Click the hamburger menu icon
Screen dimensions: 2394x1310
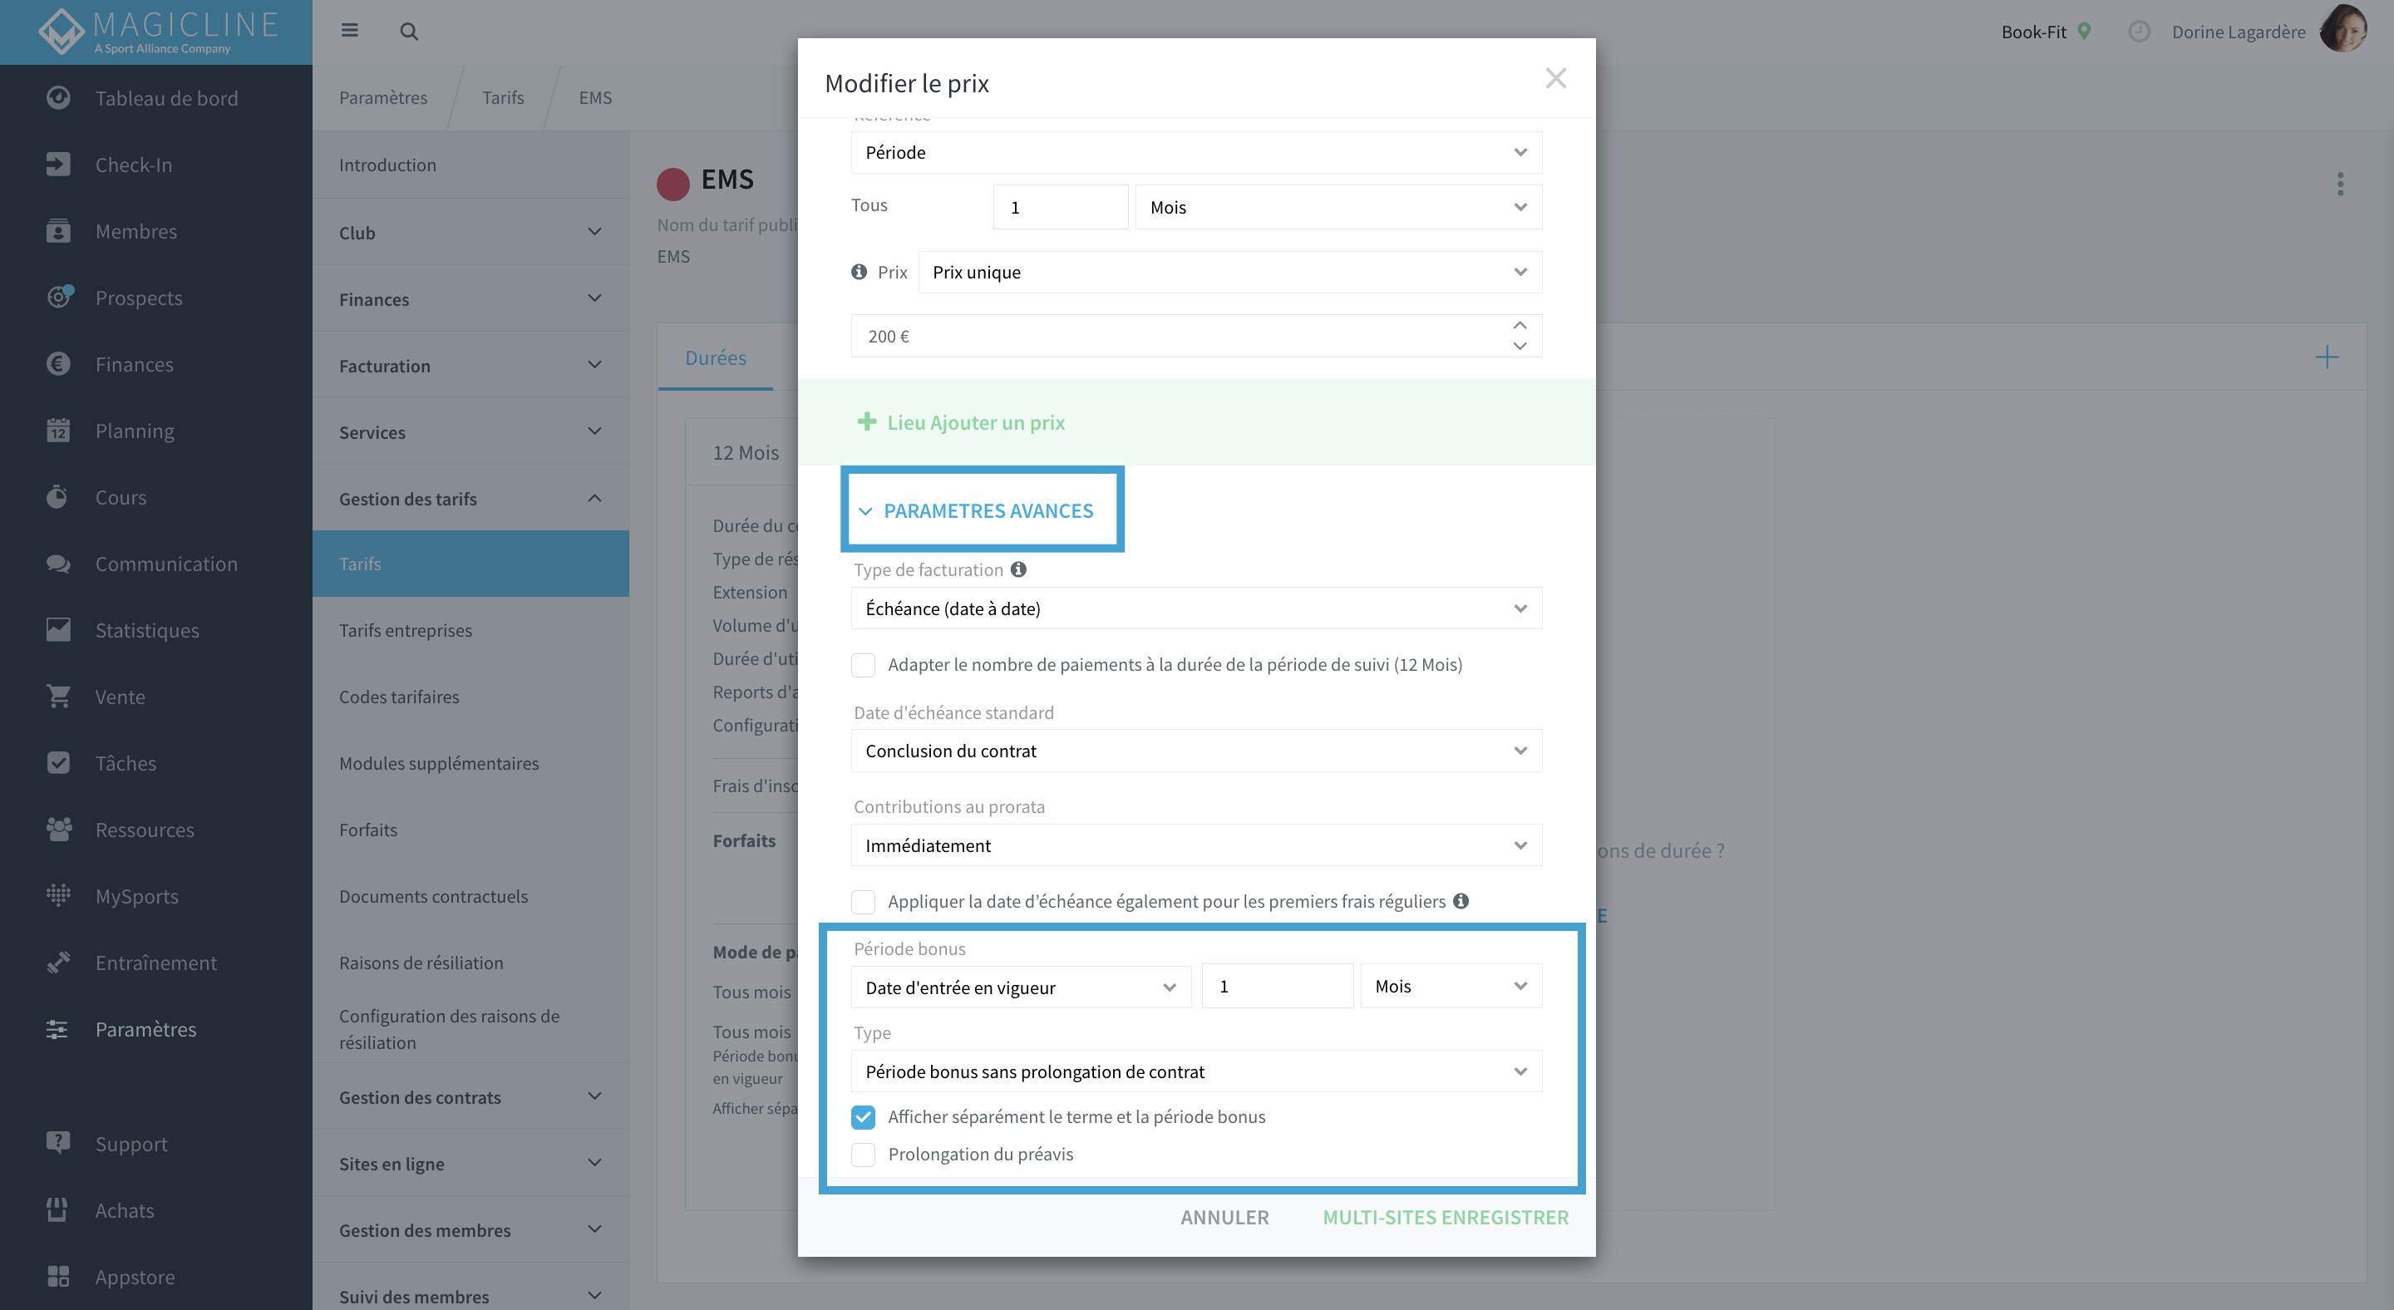tap(349, 31)
